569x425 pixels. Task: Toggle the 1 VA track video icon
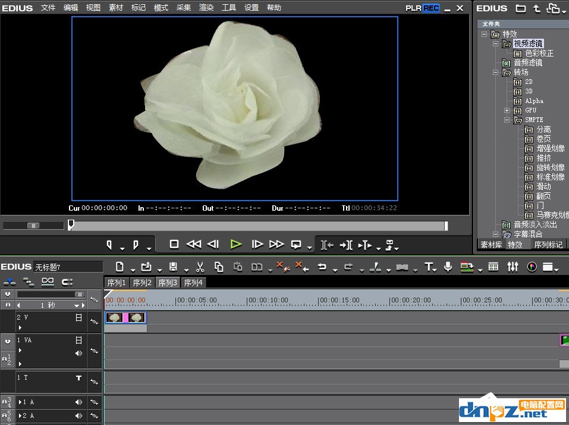pyautogui.click(x=78, y=340)
